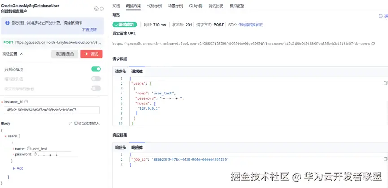Click the real request URL text
This screenshot has height=188, width=388.
(x=241, y=43)
